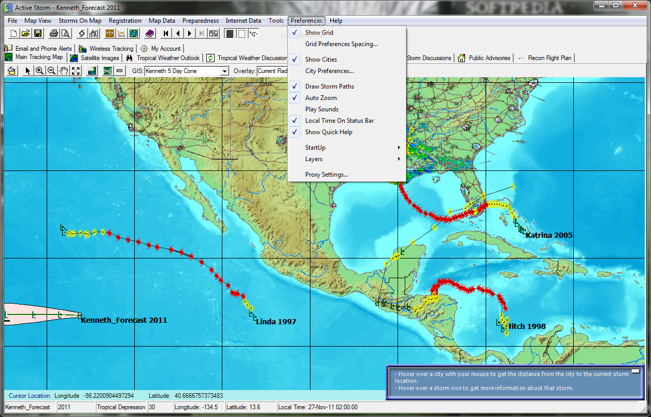
Task: Jump to first storm position
Action: 166,34
